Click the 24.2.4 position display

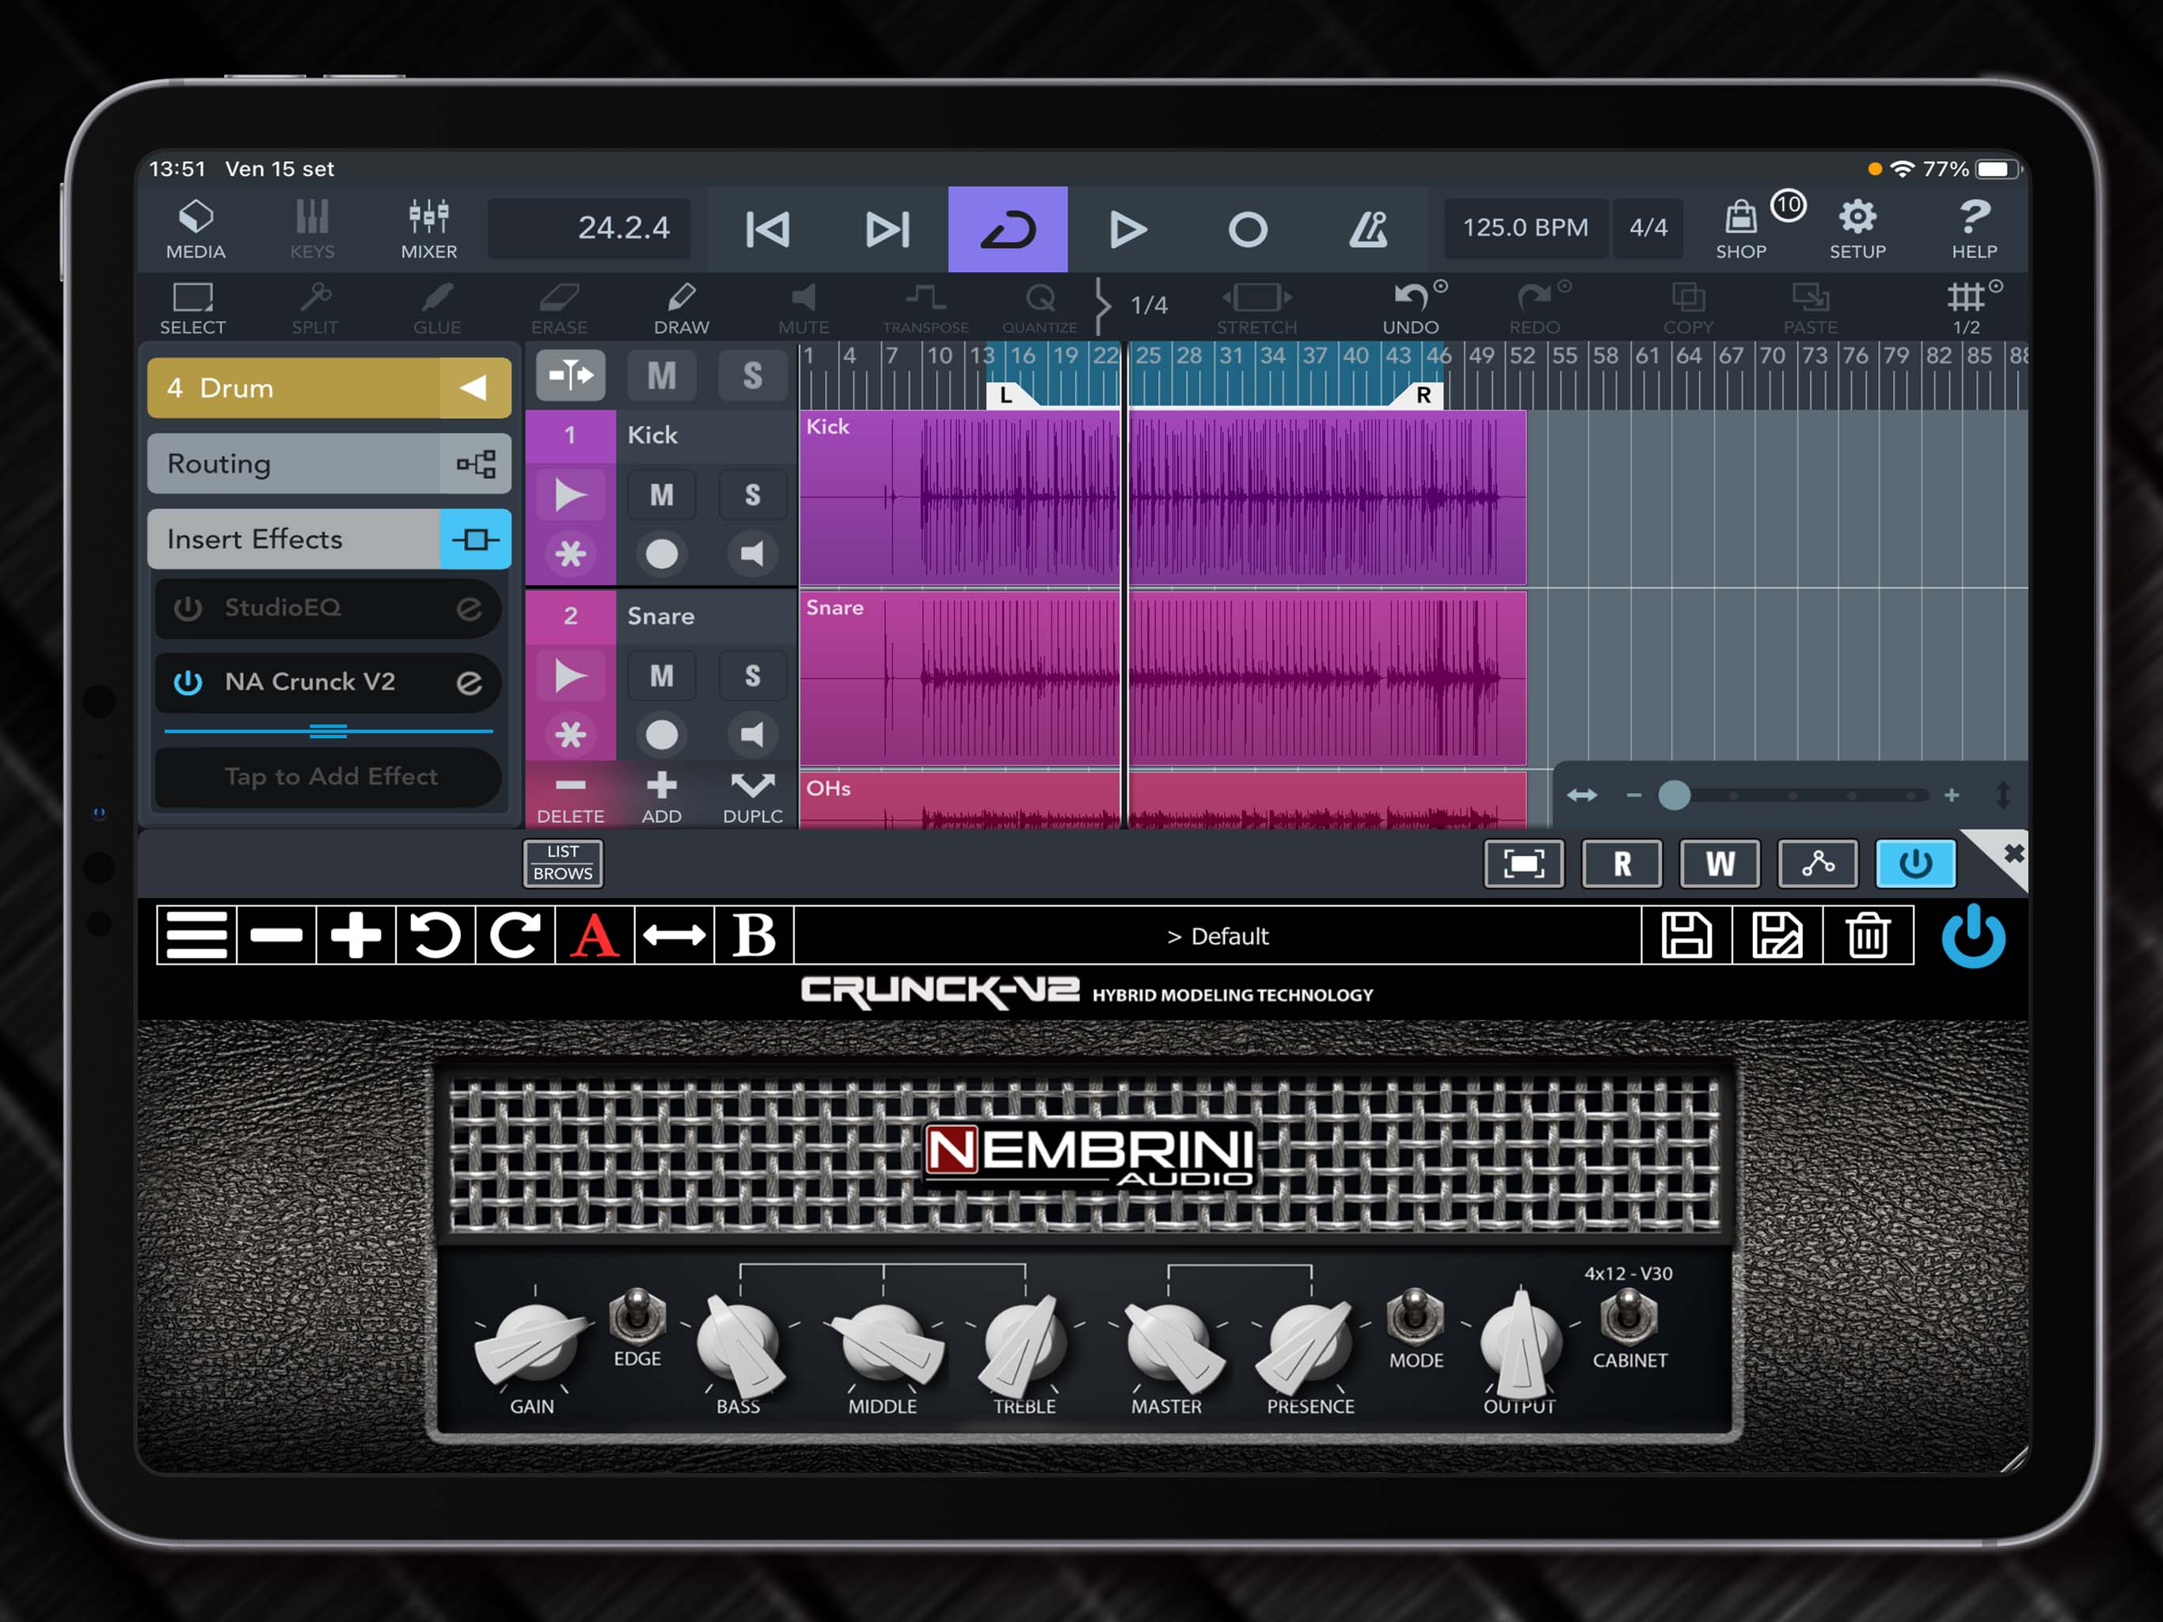590,228
